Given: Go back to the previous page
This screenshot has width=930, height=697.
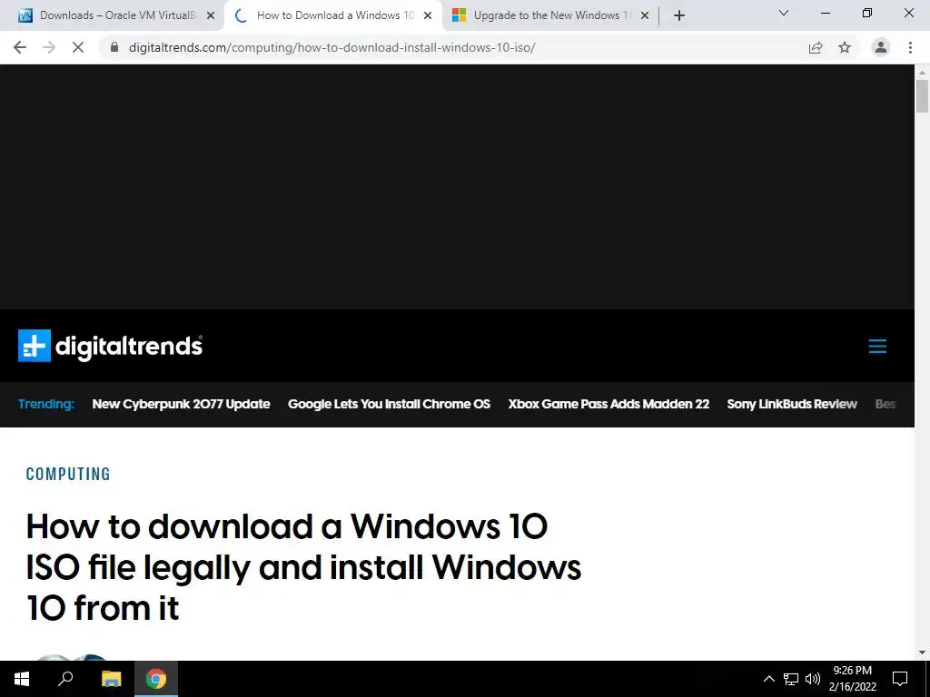Looking at the screenshot, I should point(20,47).
